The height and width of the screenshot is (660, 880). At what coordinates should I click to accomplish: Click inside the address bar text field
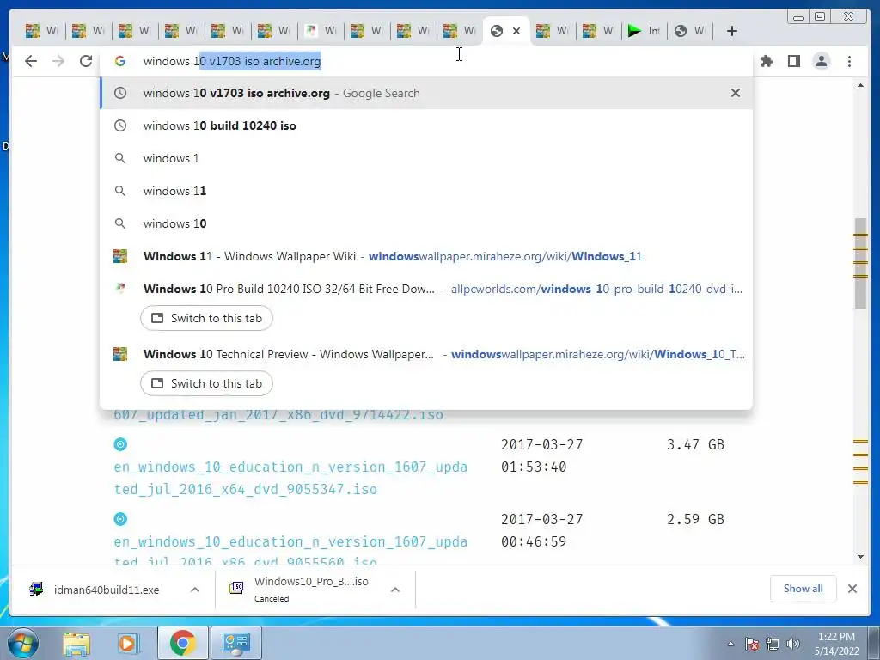(426, 61)
